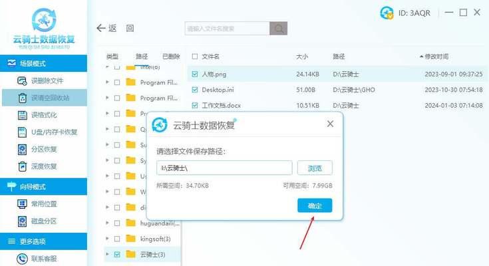The image size is (489, 266).
Task: Sort by the 路径 column header in file list
Action: point(339,57)
